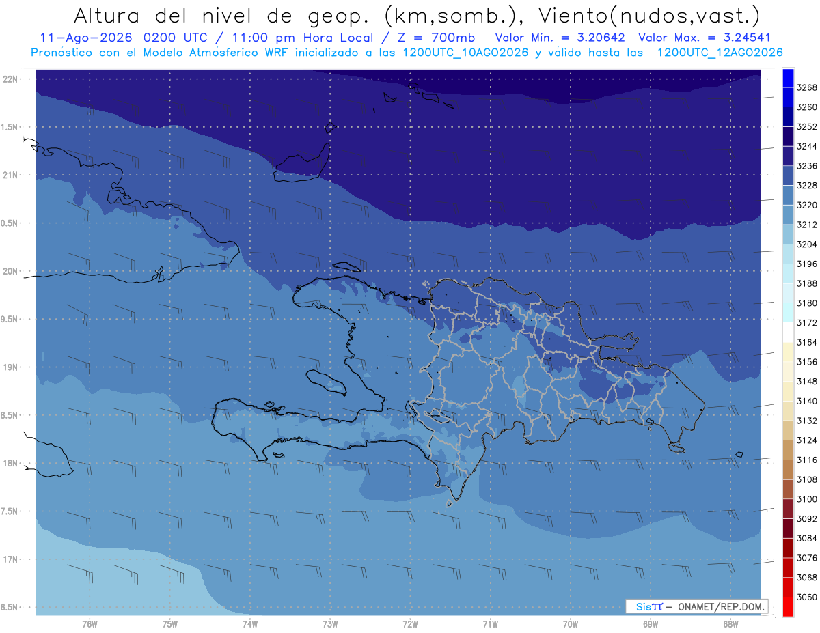The width and height of the screenshot is (820, 633).
Task: Click the 3252 legend value
Action: click(x=807, y=126)
